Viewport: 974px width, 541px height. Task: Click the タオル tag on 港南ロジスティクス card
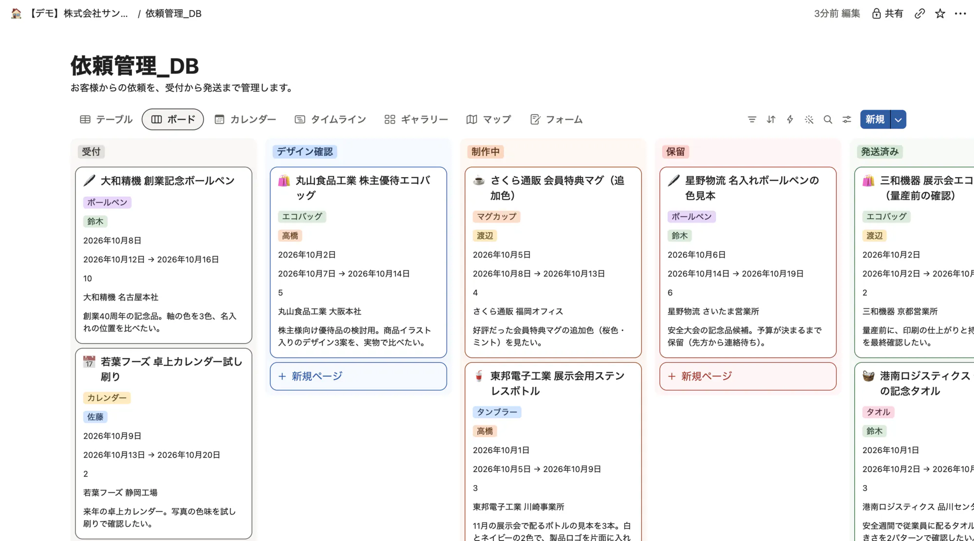(x=878, y=412)
